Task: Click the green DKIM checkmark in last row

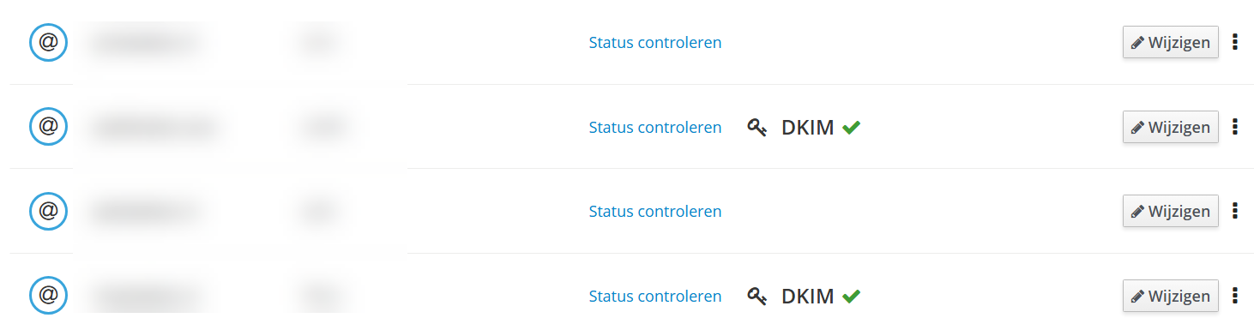Action: click(851, 296)
